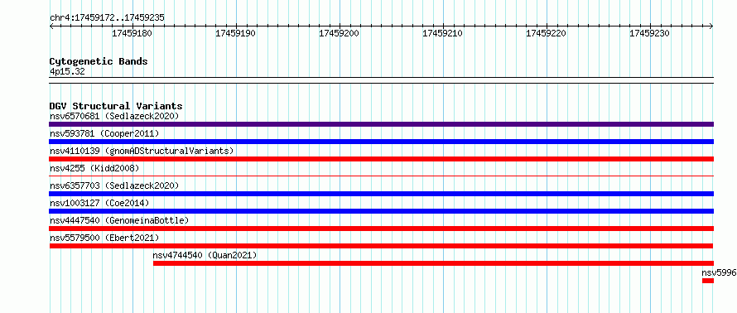Image resolution: width=737 pixels, height=313 pixels.
Task: Click the nsv6570681 (Sedlazeck2020) label
Action: 114,116
